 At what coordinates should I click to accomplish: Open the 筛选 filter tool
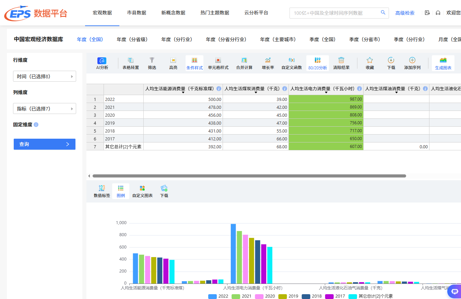[x=152, y=64]
